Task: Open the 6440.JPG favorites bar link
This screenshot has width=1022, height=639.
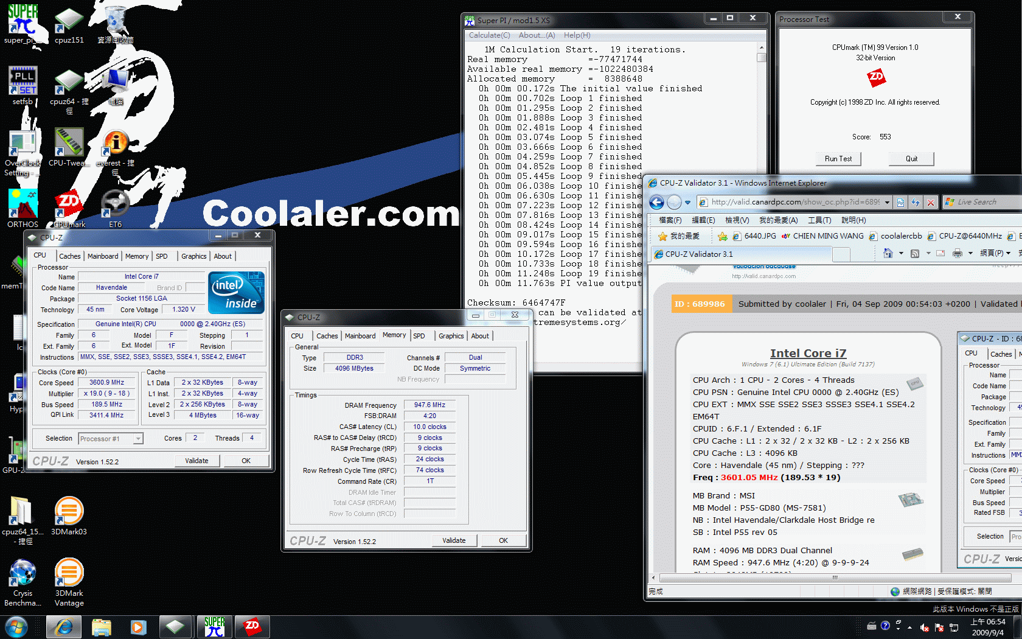Action: pyautogui.click(x=754, y=236)
